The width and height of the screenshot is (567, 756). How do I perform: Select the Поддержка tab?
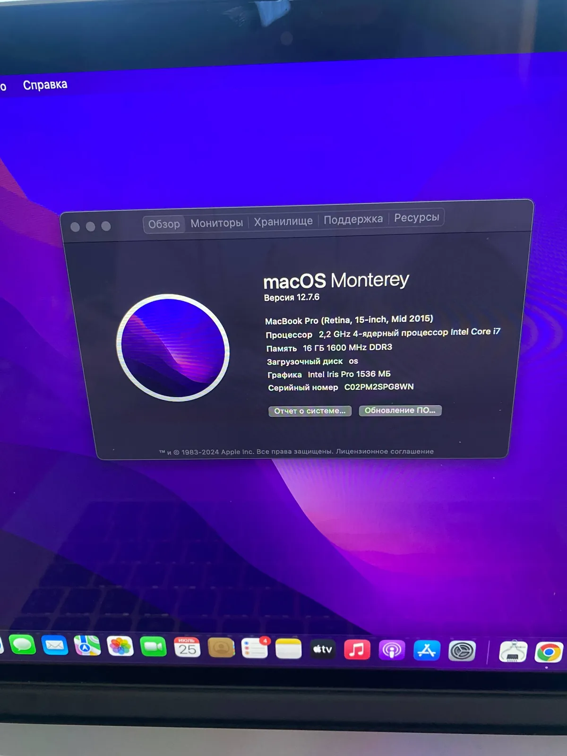click(x=353, y=219)
